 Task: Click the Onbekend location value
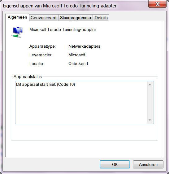(x=78, y=63)
